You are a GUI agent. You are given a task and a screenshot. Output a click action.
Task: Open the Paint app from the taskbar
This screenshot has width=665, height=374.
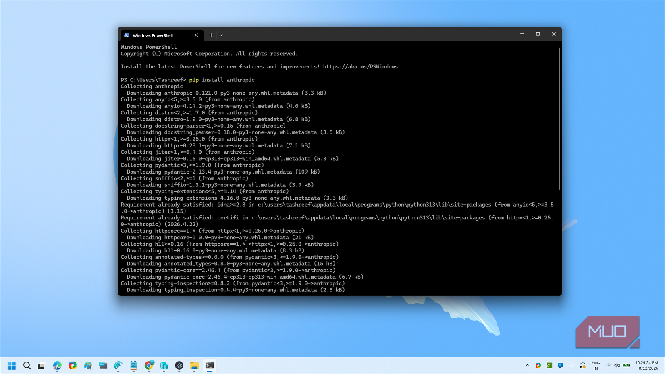click(88, 365)
